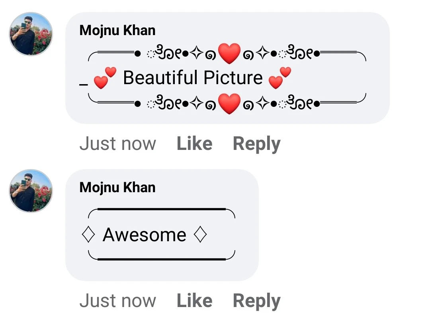Viewport: 430px width, 317px height.
Task: Click two-hearts emoji after Beautiful Picture text
Action: tap(280, 78)
